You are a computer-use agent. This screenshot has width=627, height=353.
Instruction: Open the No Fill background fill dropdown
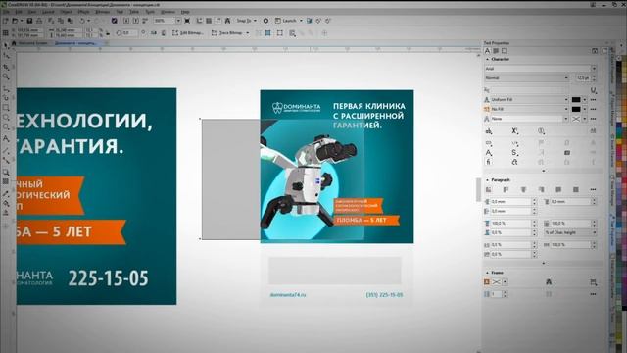coord(566,109)
